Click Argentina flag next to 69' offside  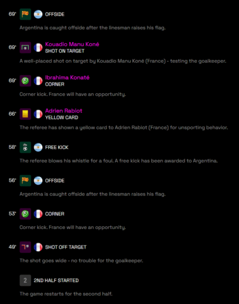pos(38,14)
